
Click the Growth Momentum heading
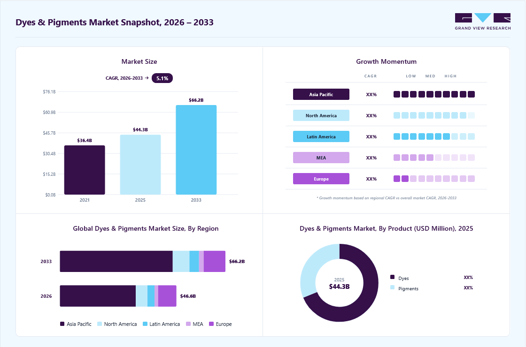click(386, 61)
